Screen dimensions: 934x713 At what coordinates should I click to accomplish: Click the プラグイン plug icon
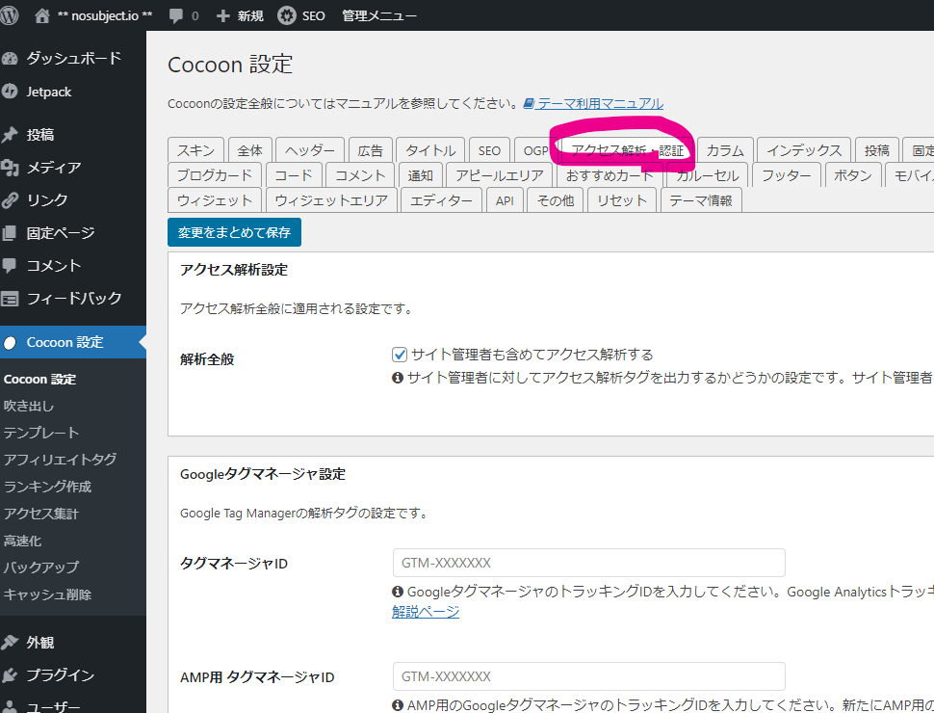[10, 674]
